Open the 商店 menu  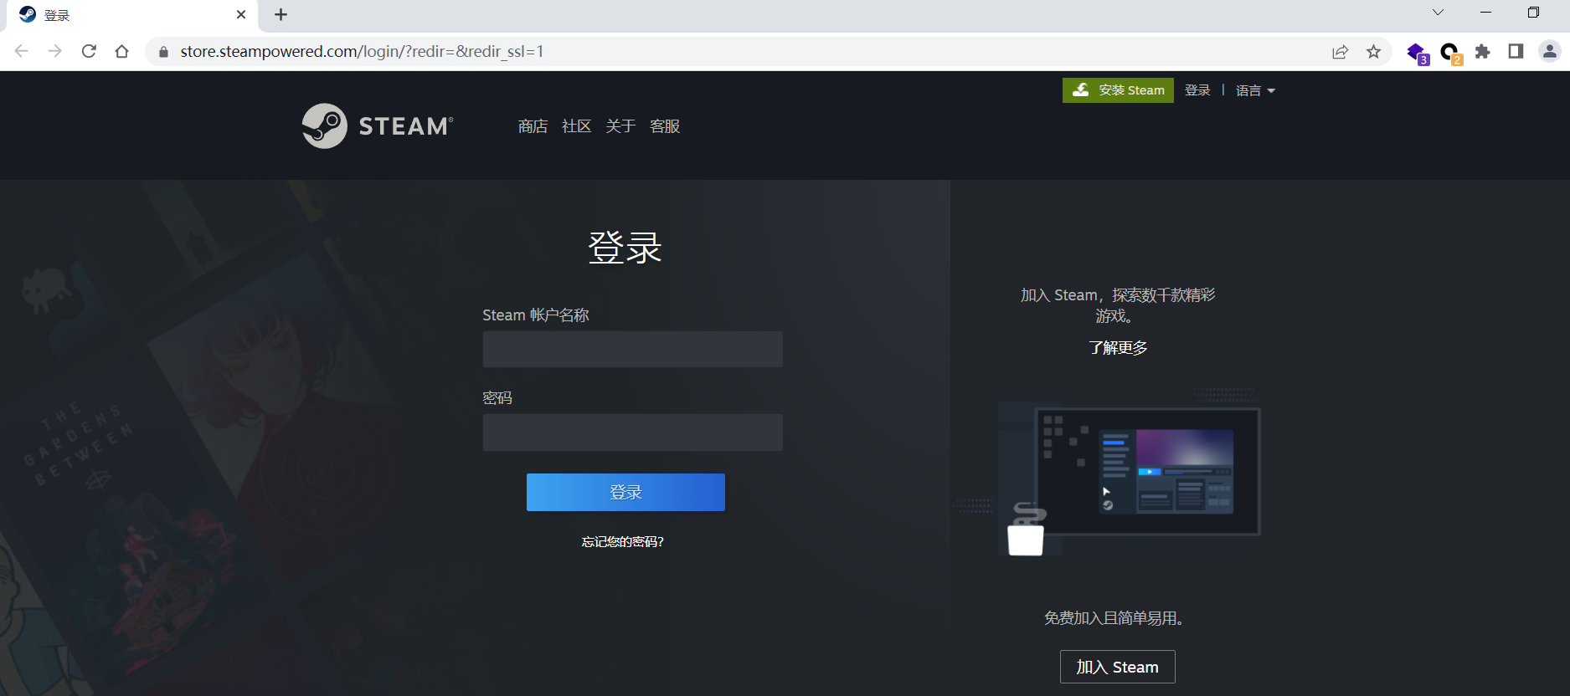(533, 126)
